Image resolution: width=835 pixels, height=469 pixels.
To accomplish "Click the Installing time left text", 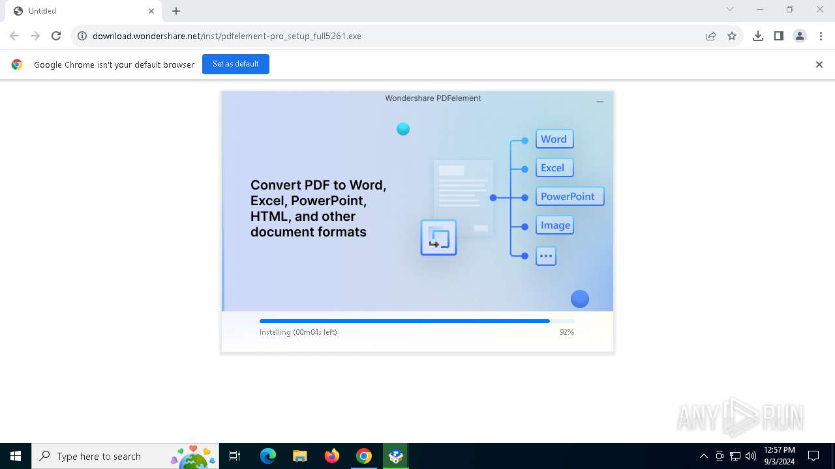I will (x=298, y=332).
